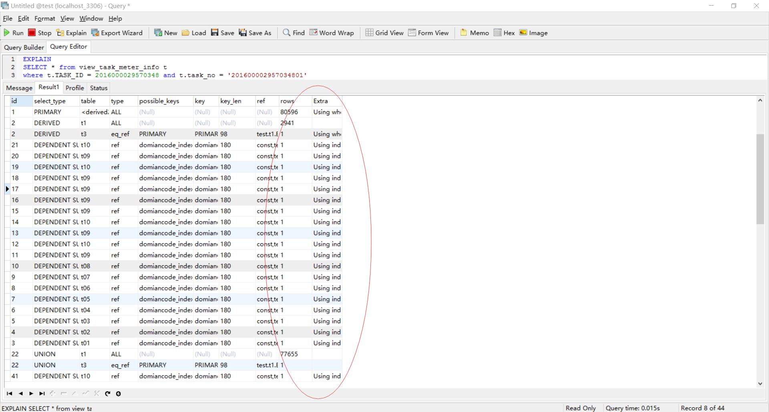The width and height of the screenshot is (769, 412).
Task: Open the Export Wizard
Action: (117, 33)
